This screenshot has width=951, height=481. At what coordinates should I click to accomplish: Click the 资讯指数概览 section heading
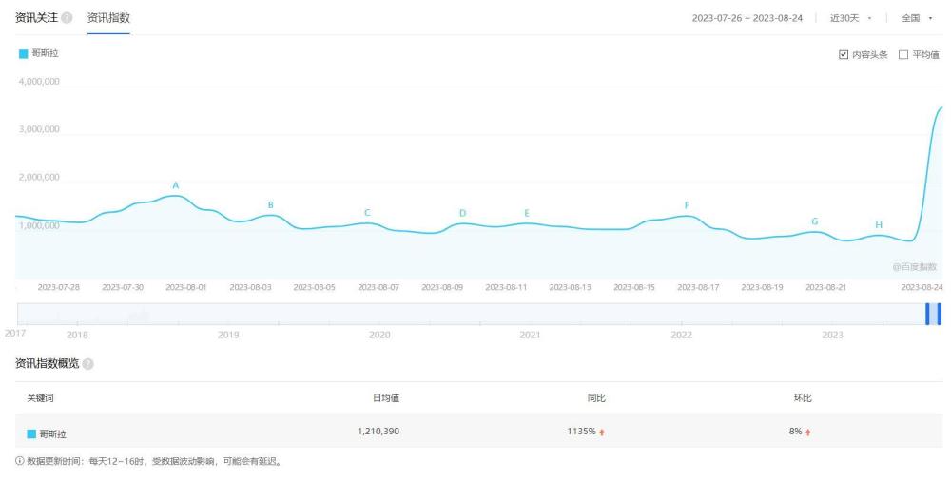pos(48,363)
